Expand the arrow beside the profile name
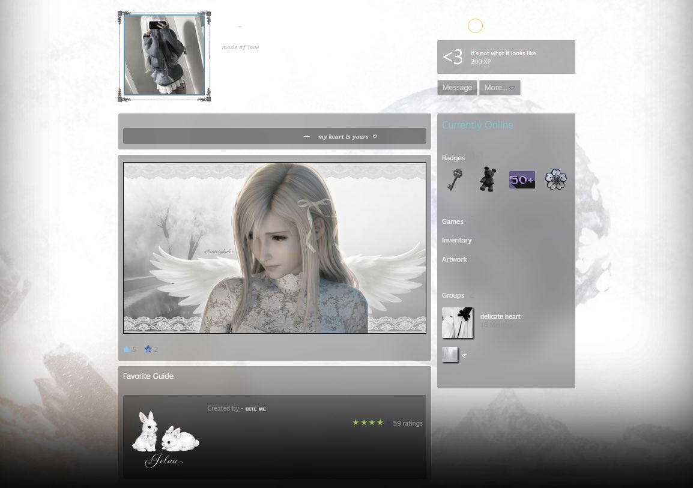Screen dimensions: 693x488 [240, 27]
